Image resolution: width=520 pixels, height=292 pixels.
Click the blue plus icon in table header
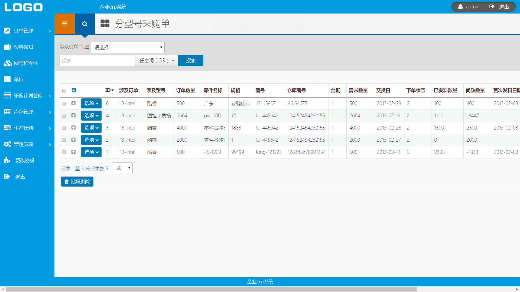(74, 90)
